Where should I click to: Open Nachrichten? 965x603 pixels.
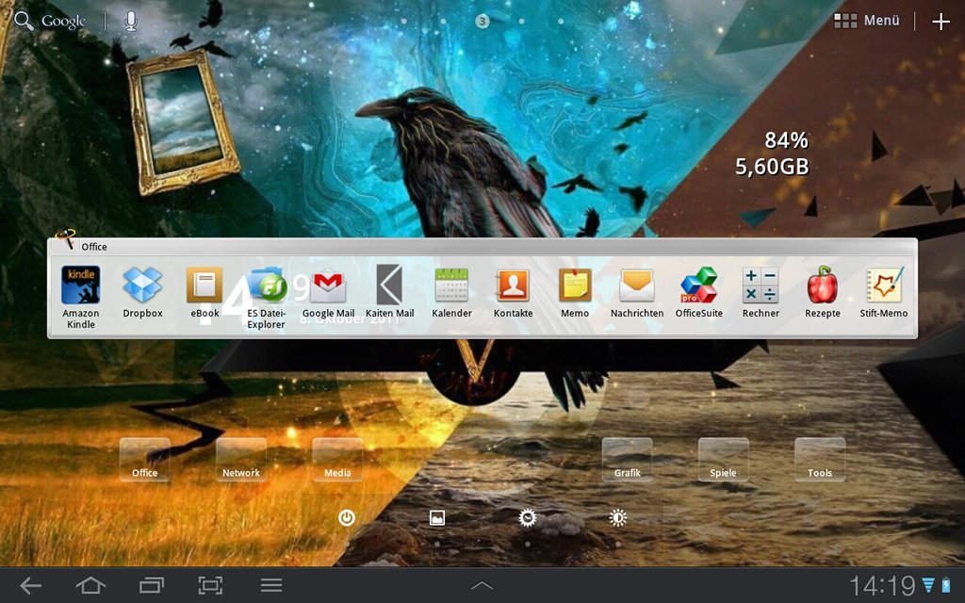click(x=637, y=292)
